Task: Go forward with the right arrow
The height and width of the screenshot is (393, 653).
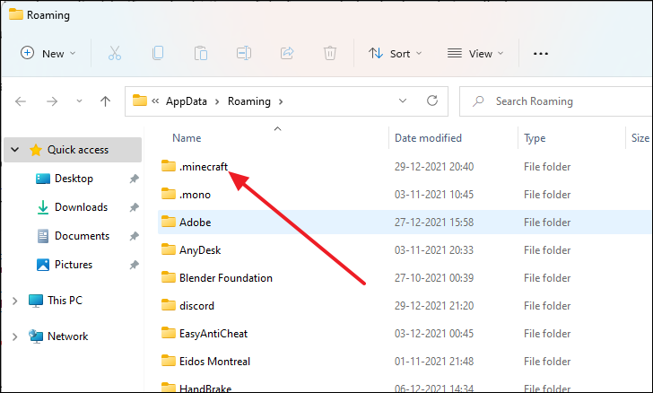Action: 52,101
